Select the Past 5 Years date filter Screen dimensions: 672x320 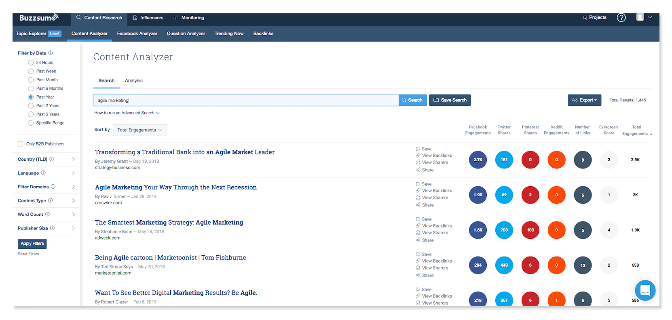(31, 114)
